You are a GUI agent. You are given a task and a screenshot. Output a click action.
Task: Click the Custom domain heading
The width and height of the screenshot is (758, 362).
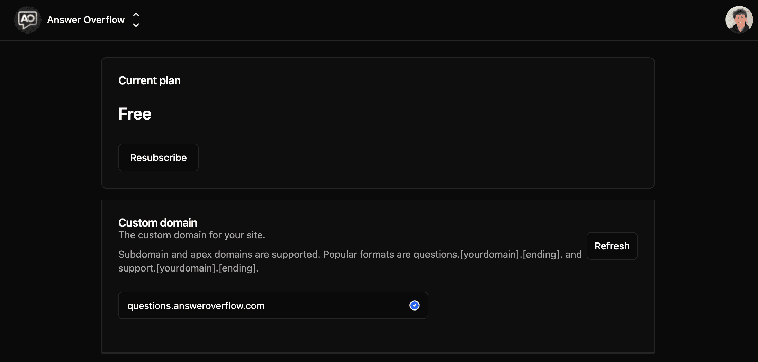(157, 223)
